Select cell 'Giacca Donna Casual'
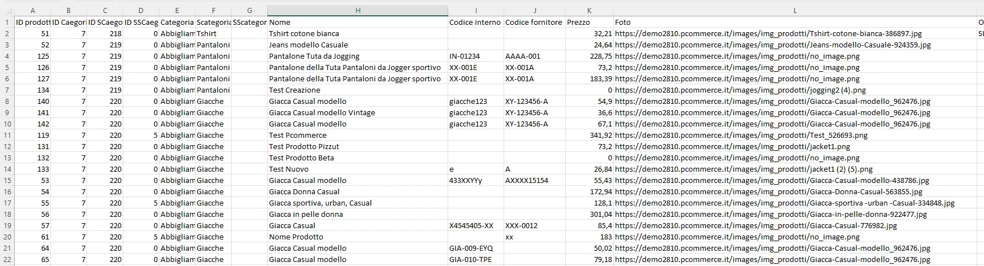 pos(358,191)
